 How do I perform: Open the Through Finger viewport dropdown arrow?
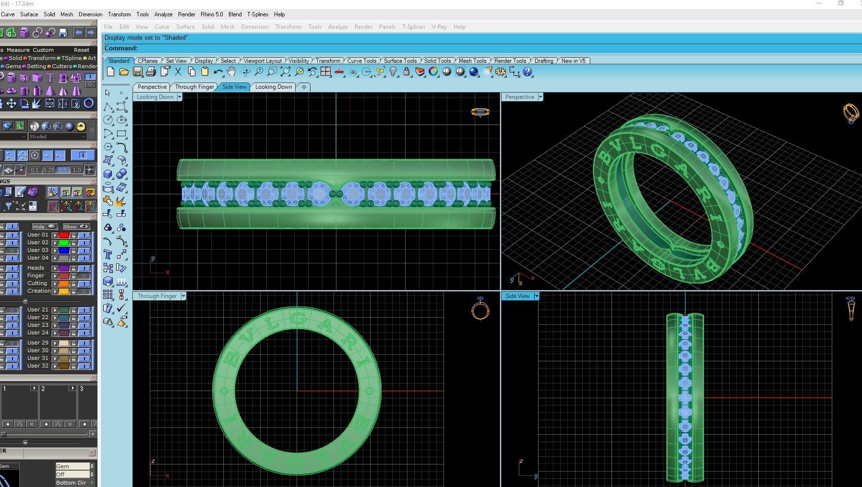pyautogui.click(x=183, y=296)
